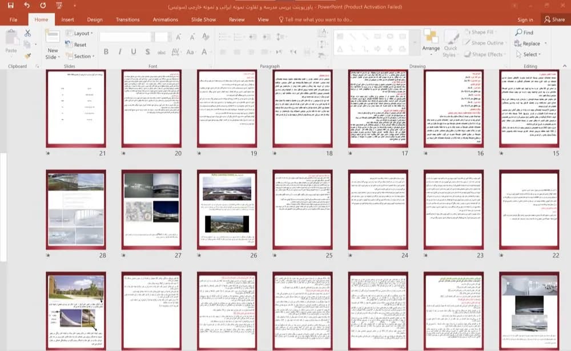571x351 pixels.
Task: Toggle italic formatting
Action: tap(120, 52)
